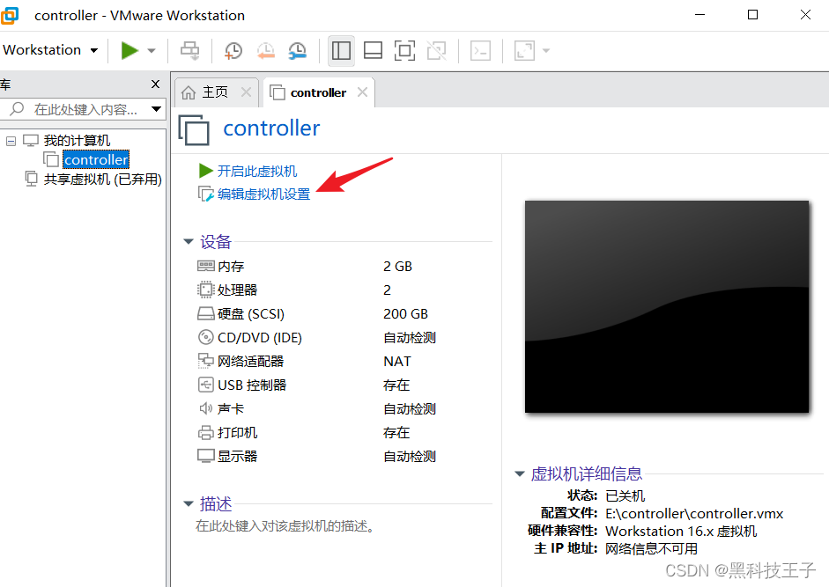Open the power options dropdown arrow
829x587 pixels.
(x=152, y=51)
